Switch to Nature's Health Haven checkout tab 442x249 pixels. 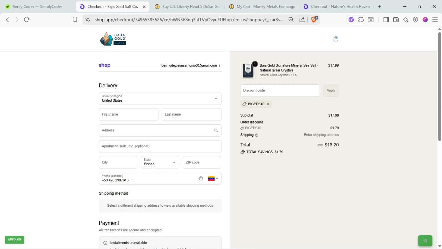(x=337, y=6)
